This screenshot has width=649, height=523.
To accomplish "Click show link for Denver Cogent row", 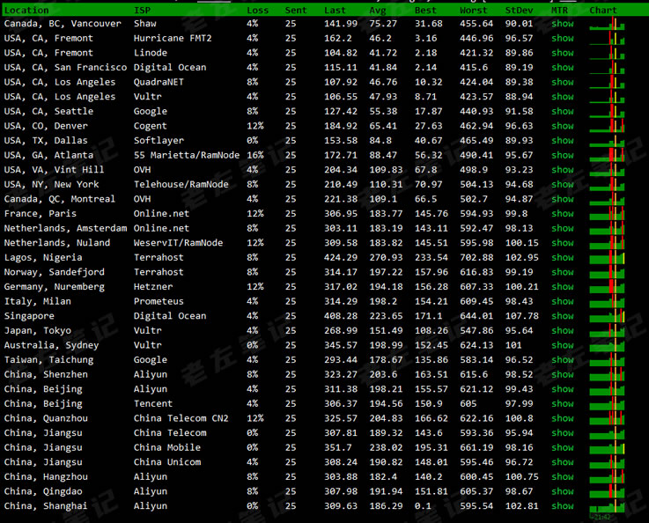I will [x=563, y=126].
